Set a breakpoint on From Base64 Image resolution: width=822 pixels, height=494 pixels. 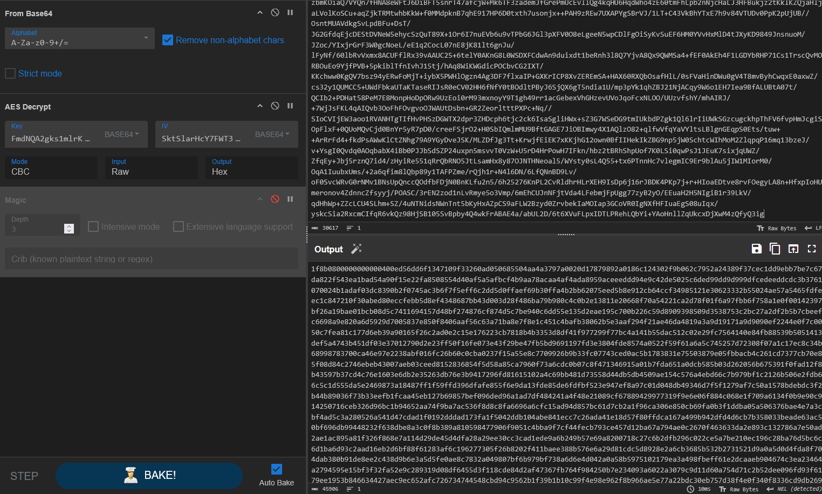pos(290,12)
